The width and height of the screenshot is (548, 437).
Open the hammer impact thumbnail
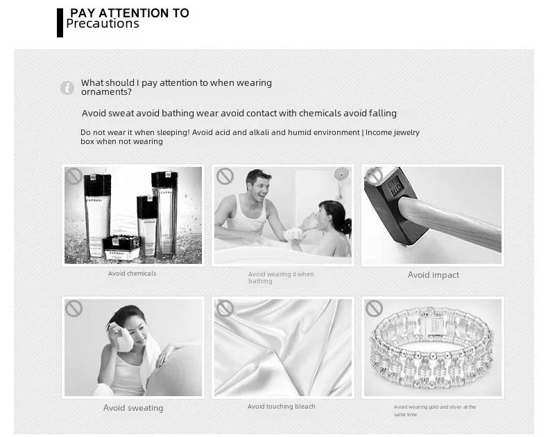pyautogui.click(x=433, y=215)
